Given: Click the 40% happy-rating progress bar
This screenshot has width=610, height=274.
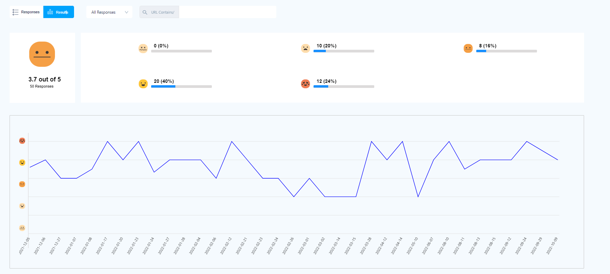Looking at the screenshot, I should tap(181, 87).
